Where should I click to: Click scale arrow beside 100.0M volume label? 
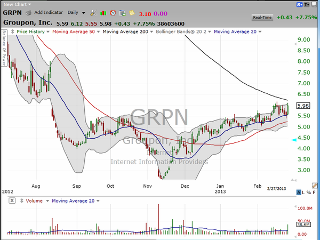(295, 207)
